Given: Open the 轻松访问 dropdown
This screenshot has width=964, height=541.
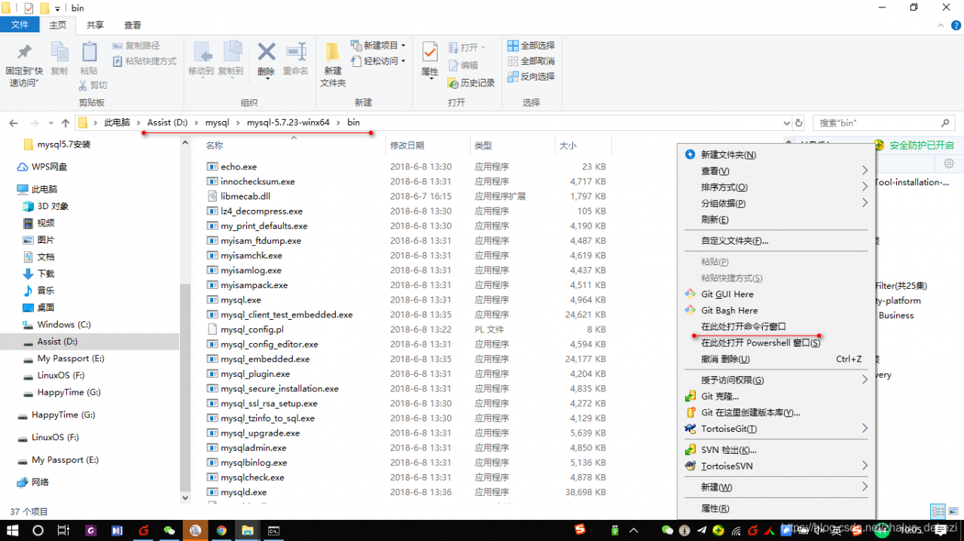Looking at the screenshot, I should [x=379, y=61].
